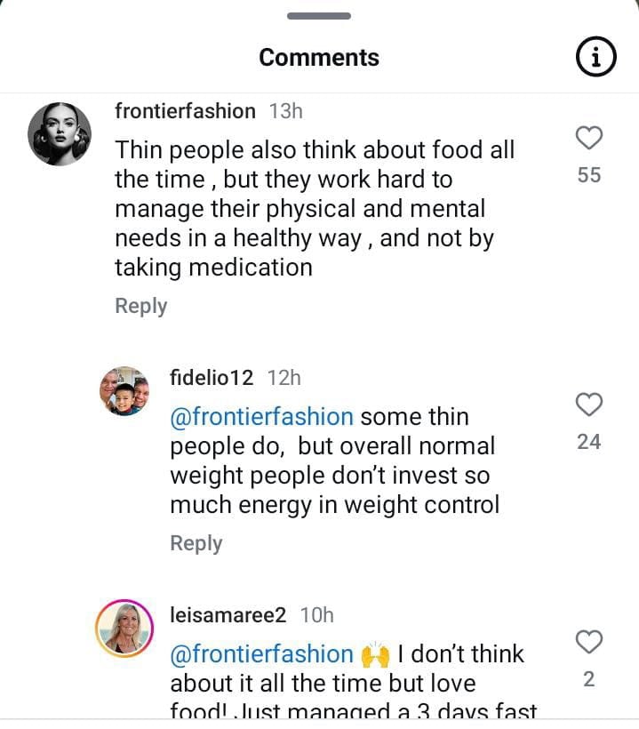639x729 pixels.
Task: Tap the Comments header title
Action: point(319,58)
